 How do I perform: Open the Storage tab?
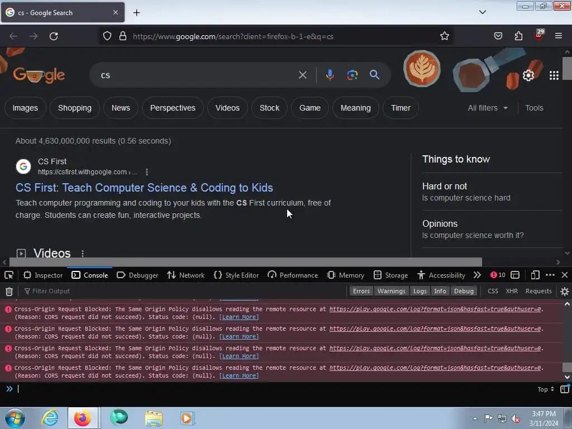[x=390, y=275]
